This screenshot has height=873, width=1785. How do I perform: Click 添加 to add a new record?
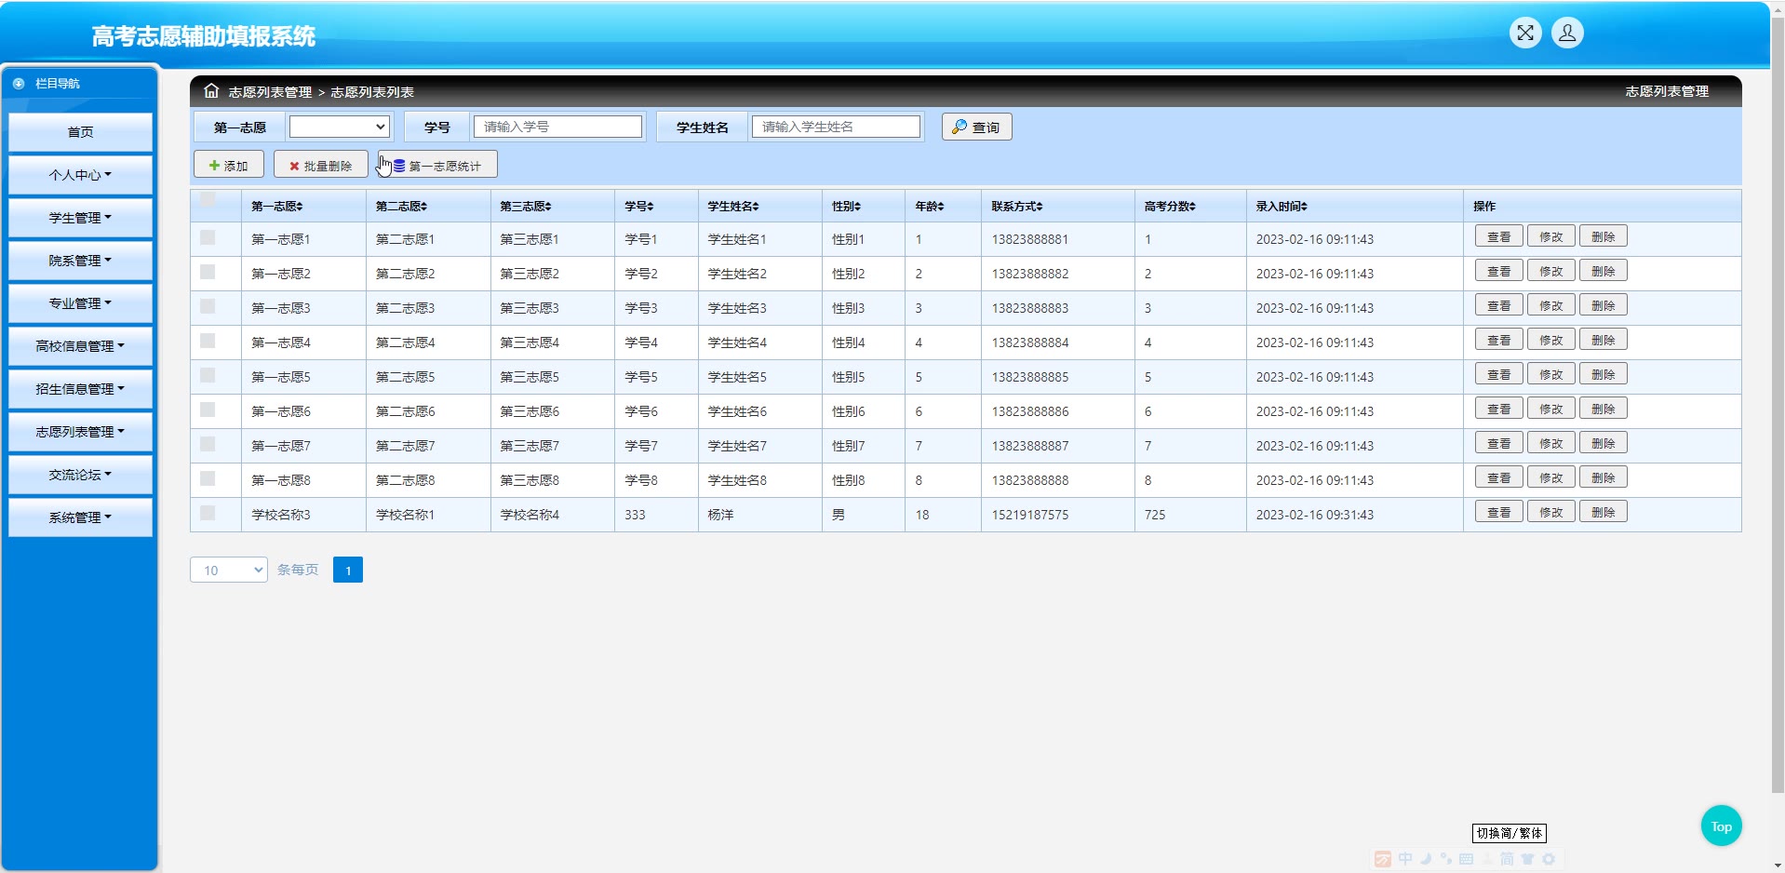[229, 166]
